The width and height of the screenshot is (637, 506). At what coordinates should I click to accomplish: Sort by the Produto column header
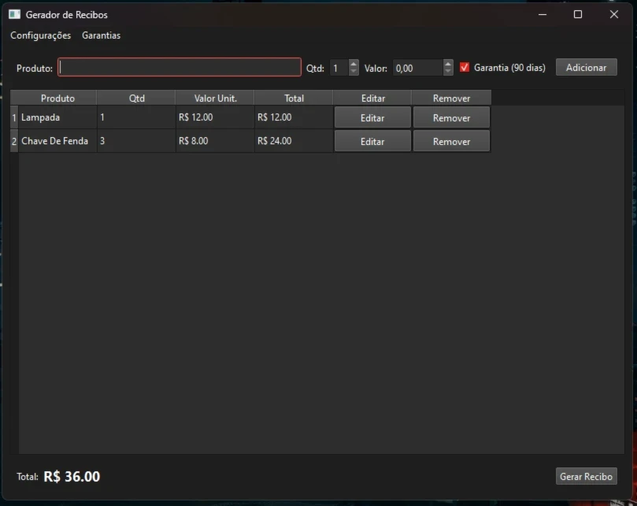coord(57,98)
